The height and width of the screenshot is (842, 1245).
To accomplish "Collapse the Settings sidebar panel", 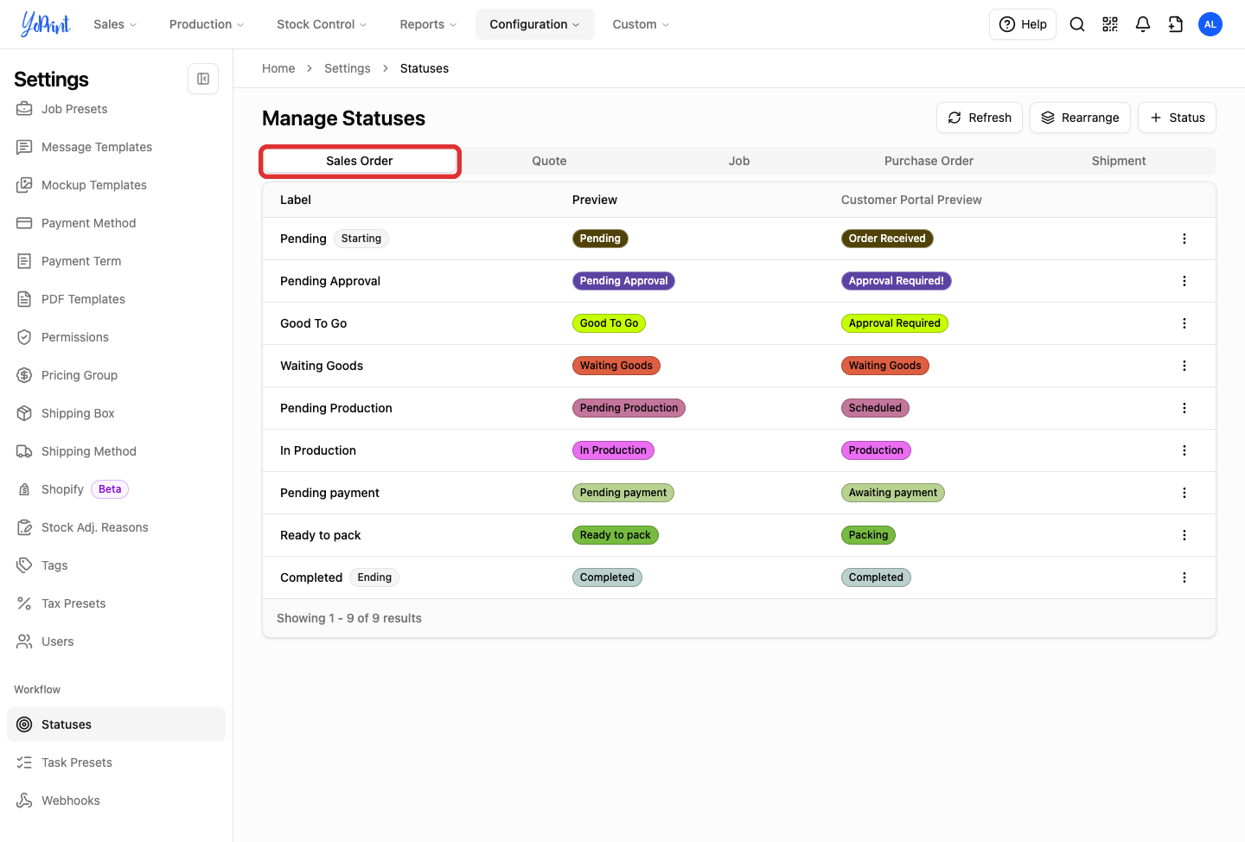I will coord(203,79).
